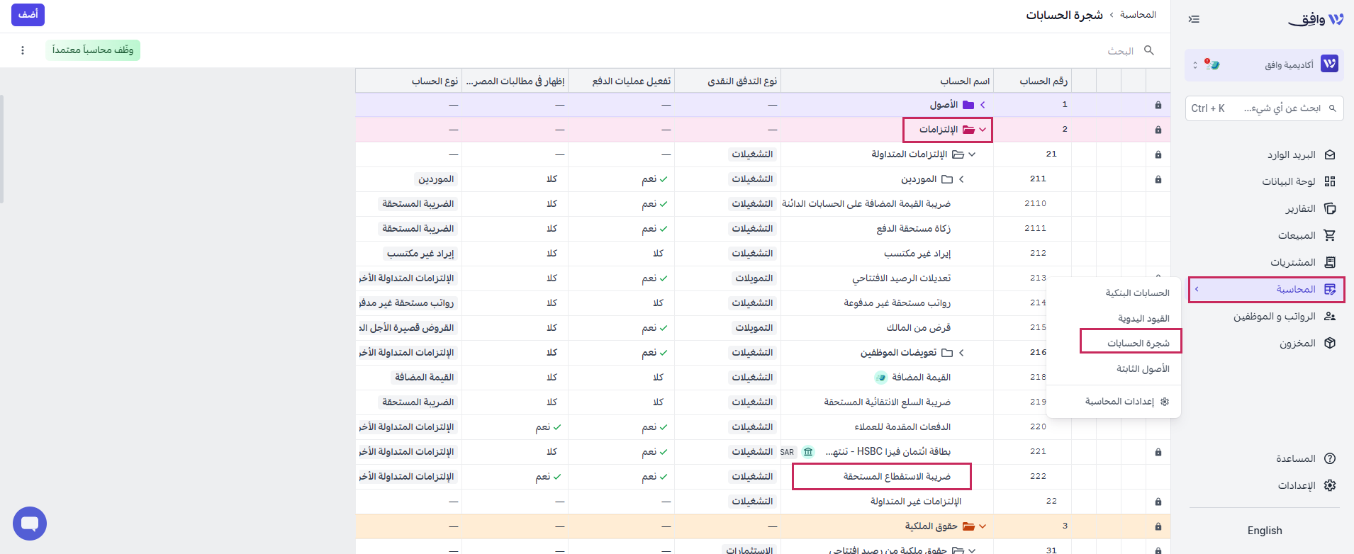Open the التقارير reports icon

pyautogui.click(x=1330, y=208)
